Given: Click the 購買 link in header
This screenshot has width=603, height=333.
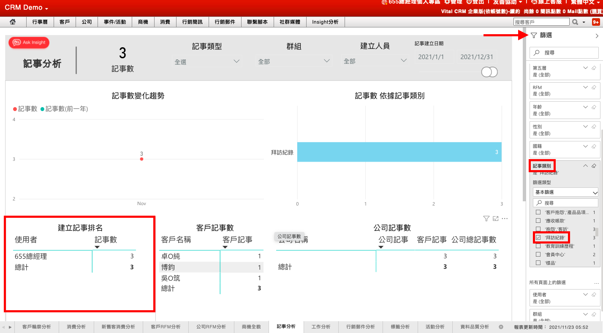Looking at the screenshot, I should (597, 11).
